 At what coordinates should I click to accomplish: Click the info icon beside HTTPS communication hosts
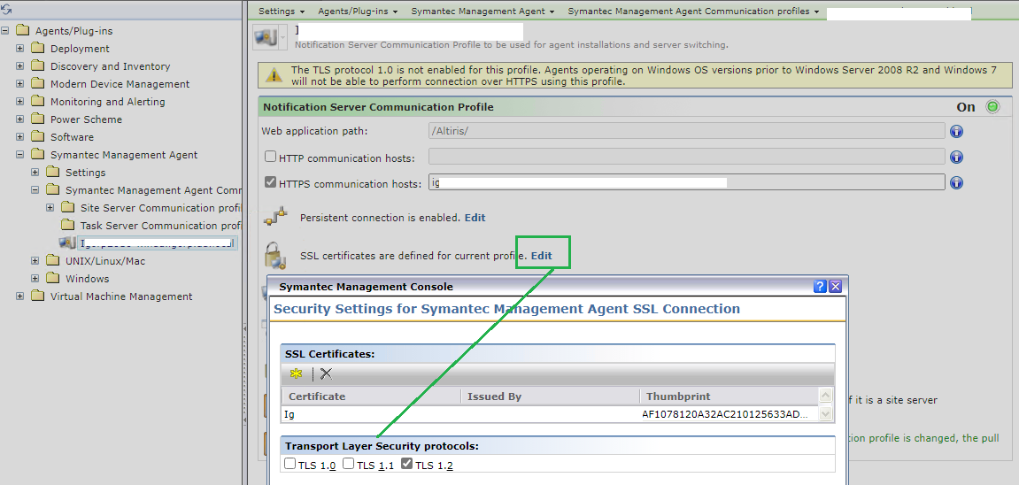coord(956,183)
